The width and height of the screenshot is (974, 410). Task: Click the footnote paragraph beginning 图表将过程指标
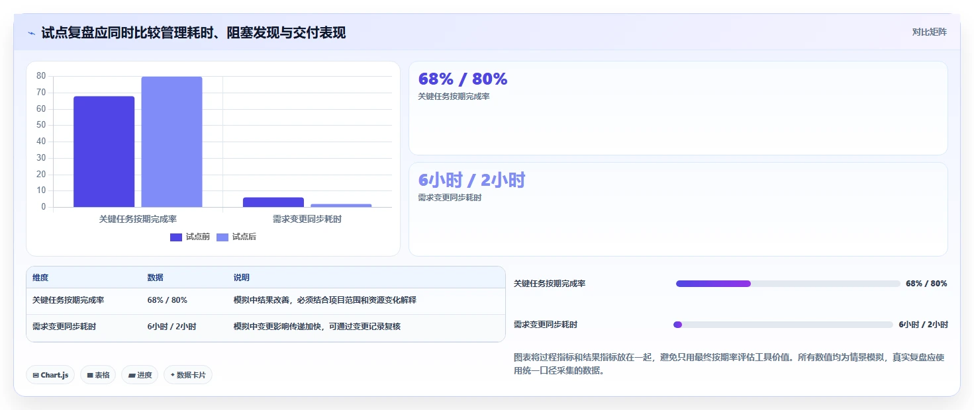(729, 364)
